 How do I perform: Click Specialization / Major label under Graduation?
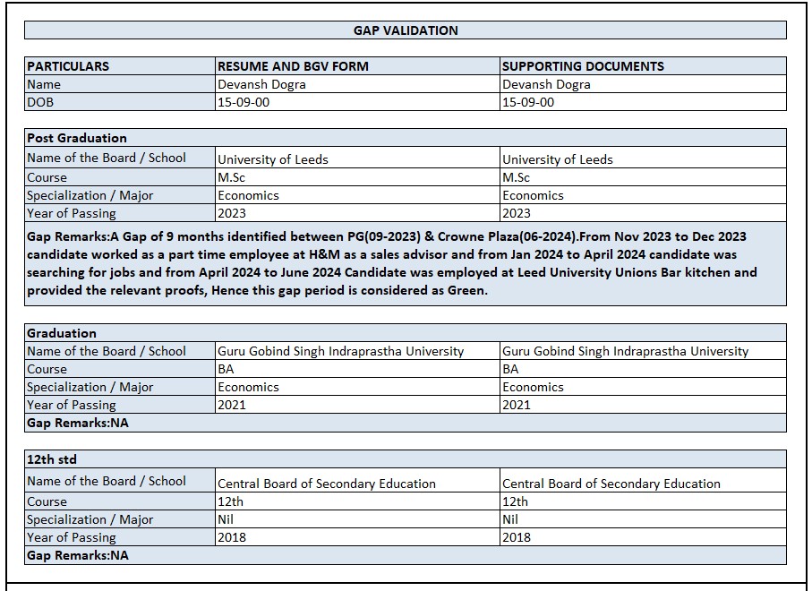pos(90,388)
